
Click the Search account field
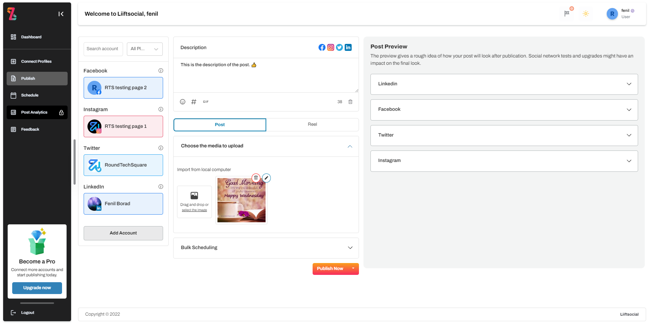103,49
